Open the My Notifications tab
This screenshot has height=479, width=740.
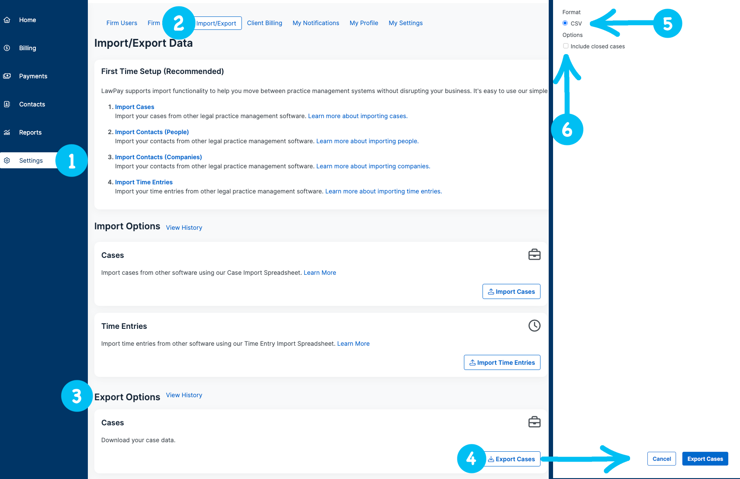(315, 23)
